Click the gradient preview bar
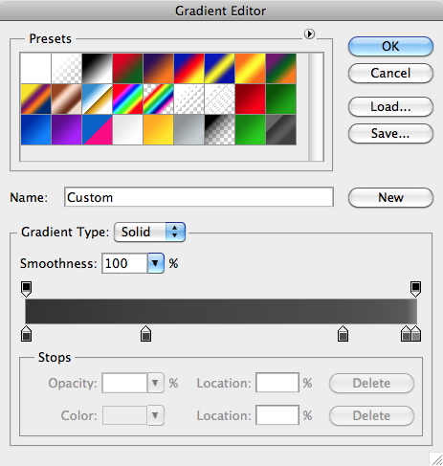Screen dimensions: 443x466 221,311
